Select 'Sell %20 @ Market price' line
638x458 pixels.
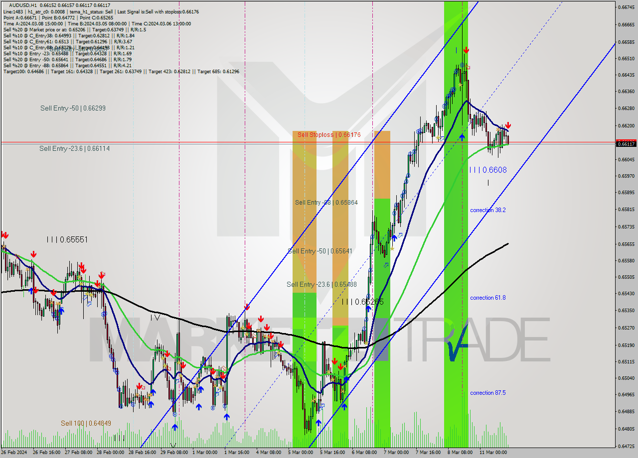tap(74, 29)
